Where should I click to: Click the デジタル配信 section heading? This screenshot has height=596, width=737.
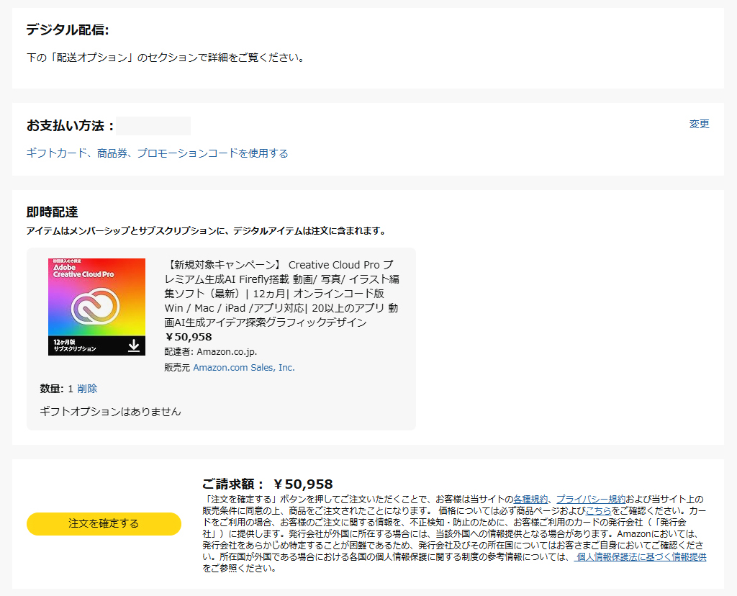coord(67,30)
